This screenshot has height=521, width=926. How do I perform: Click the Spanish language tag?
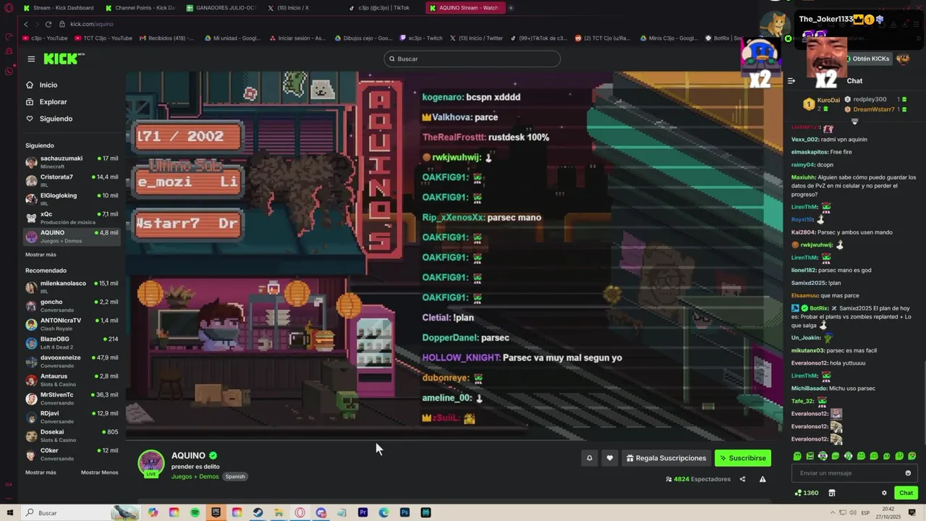pos(234,477)
